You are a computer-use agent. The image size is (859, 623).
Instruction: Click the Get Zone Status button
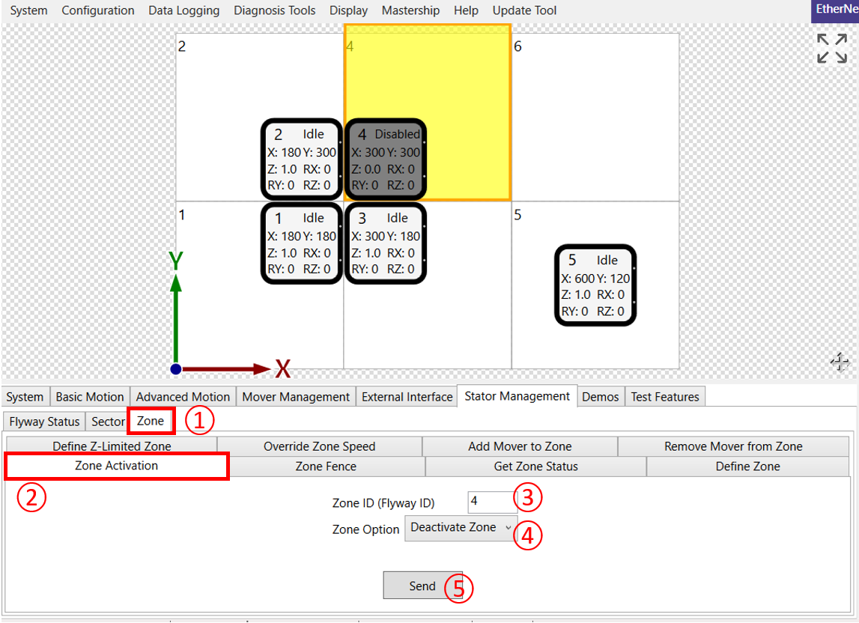[x=535, y=467]
